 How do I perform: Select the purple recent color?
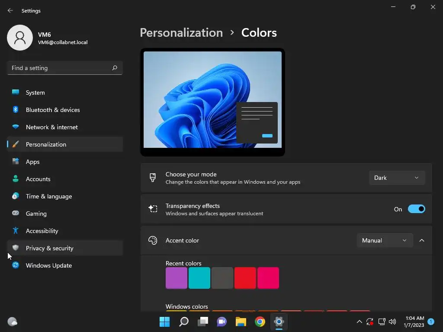point(177,278)
